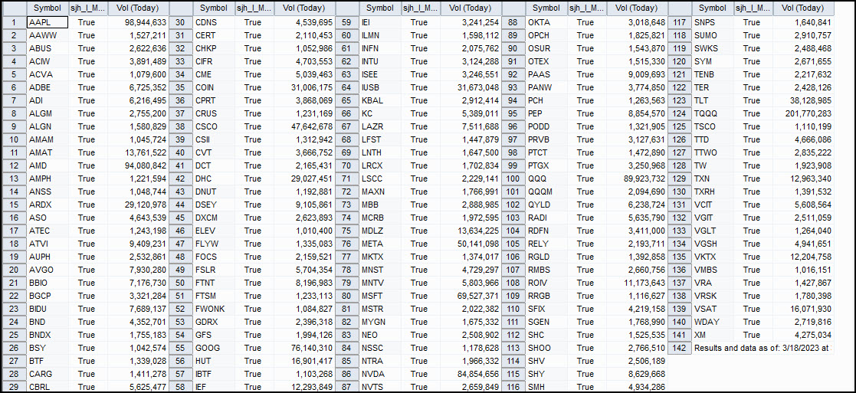Select the META symbol cell
This screenshot has width=856, height=393.
coord(381,244)
